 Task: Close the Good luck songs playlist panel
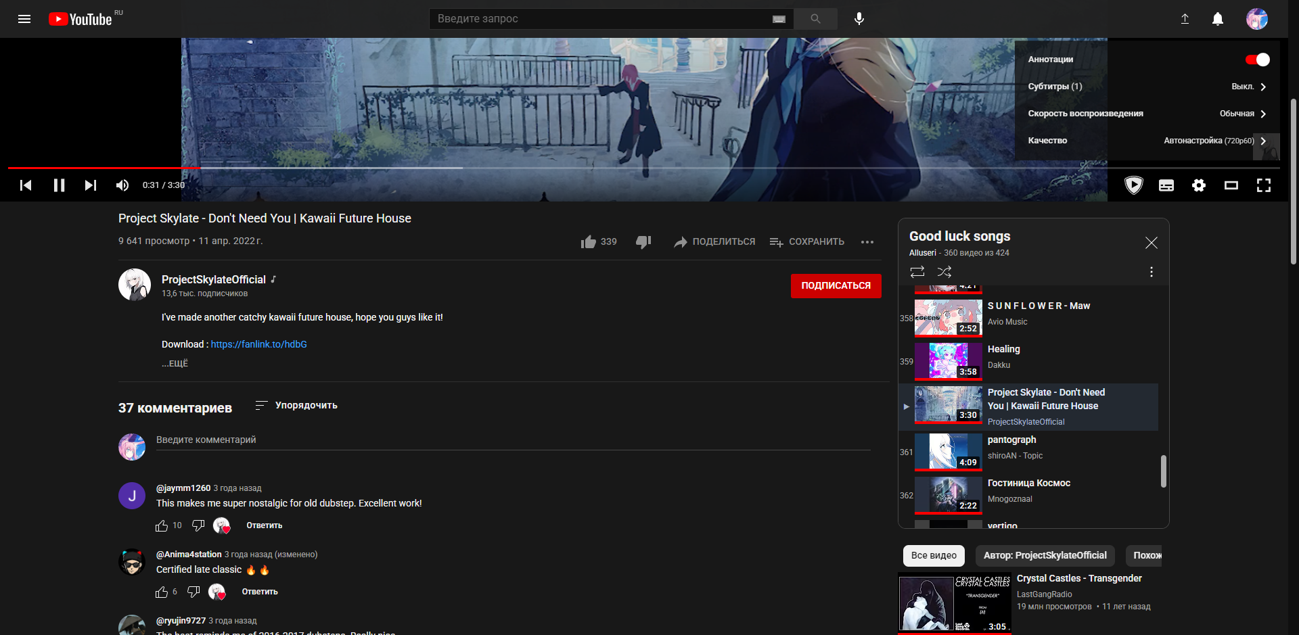(1152, 243)
